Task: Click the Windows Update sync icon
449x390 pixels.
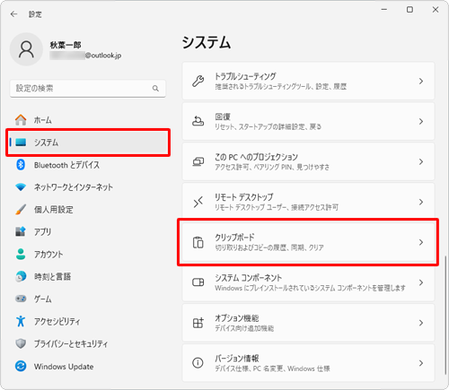Action: pyautogui.click(x=21, y=366)
